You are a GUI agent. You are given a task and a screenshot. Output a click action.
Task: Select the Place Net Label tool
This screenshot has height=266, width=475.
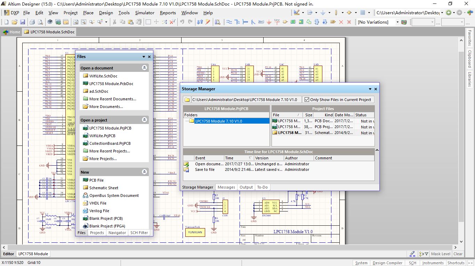(x=261, y=22)
